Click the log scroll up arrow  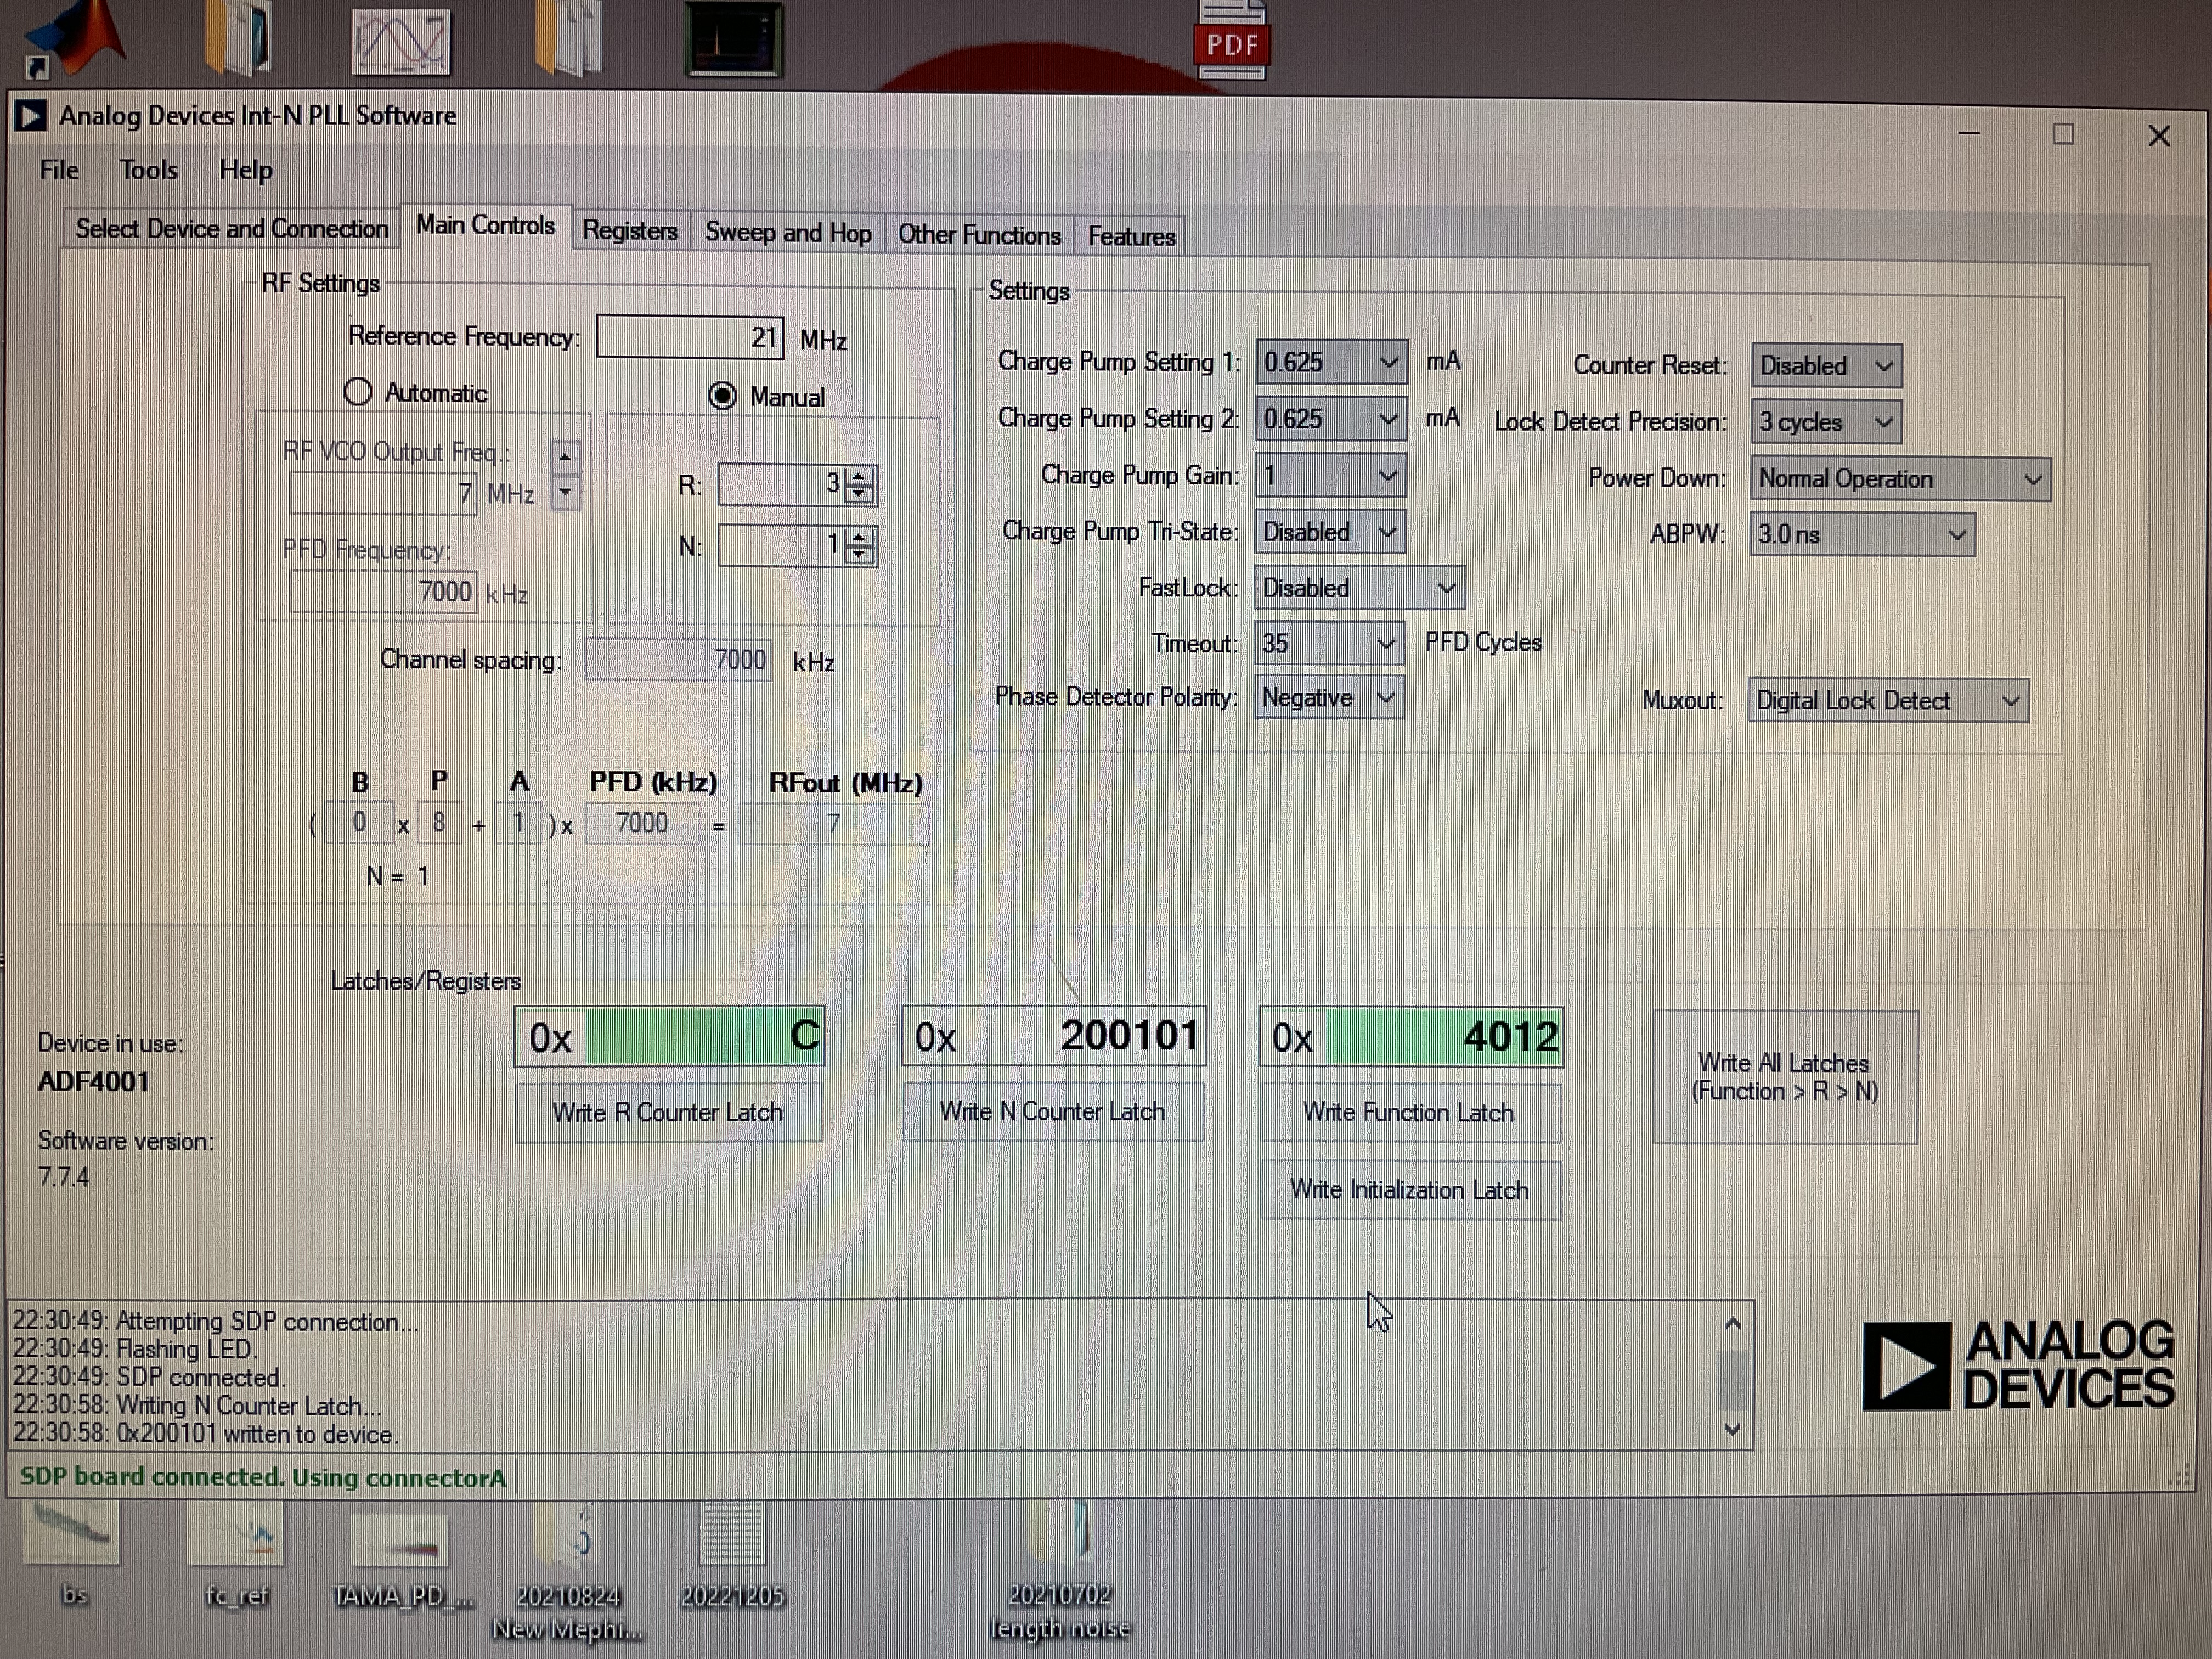click(x=1734, y=1324)
